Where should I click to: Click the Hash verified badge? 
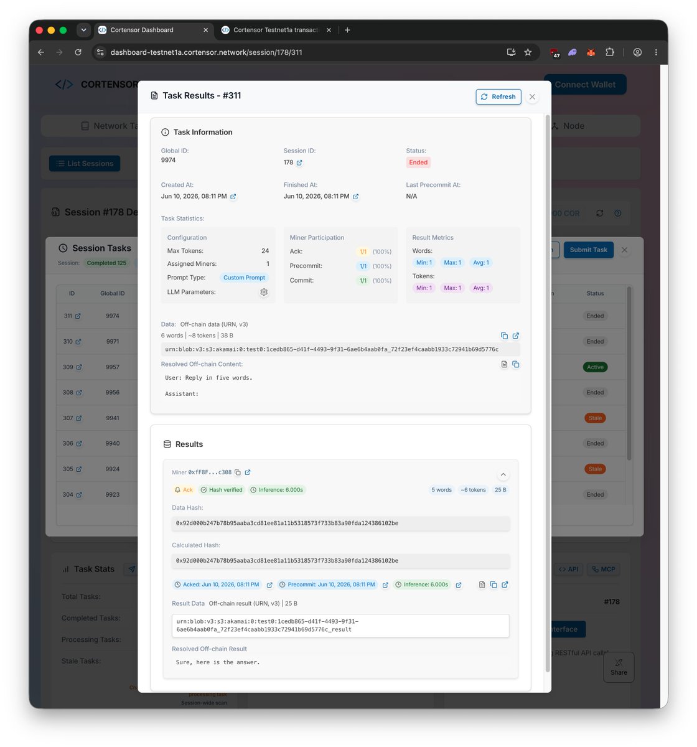pos(222,490)
